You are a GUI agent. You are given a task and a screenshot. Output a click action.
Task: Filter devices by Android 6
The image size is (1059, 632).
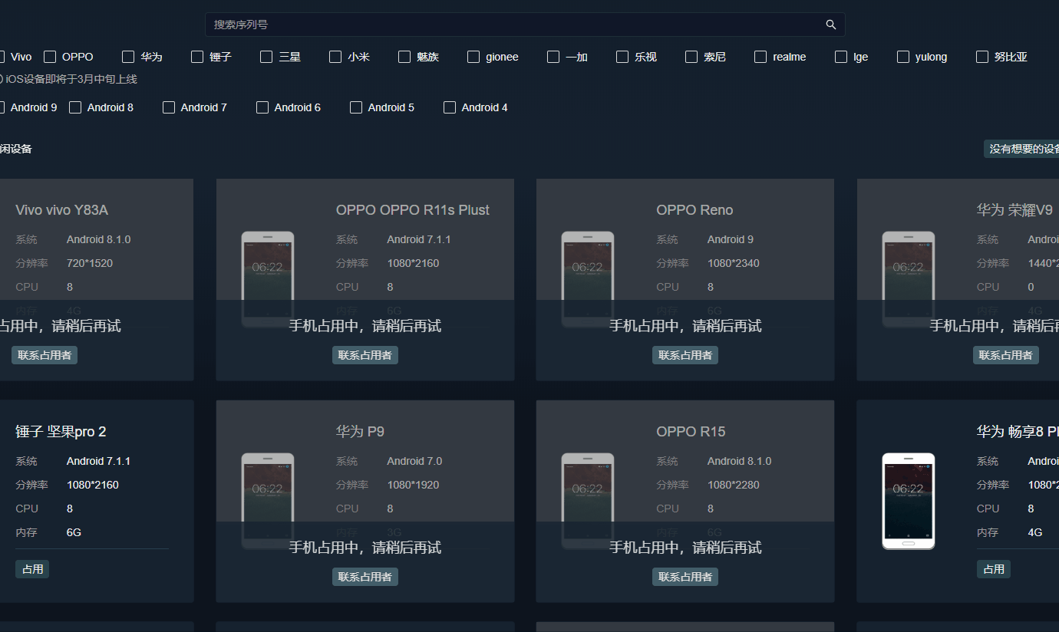click(x=262, y=107)
